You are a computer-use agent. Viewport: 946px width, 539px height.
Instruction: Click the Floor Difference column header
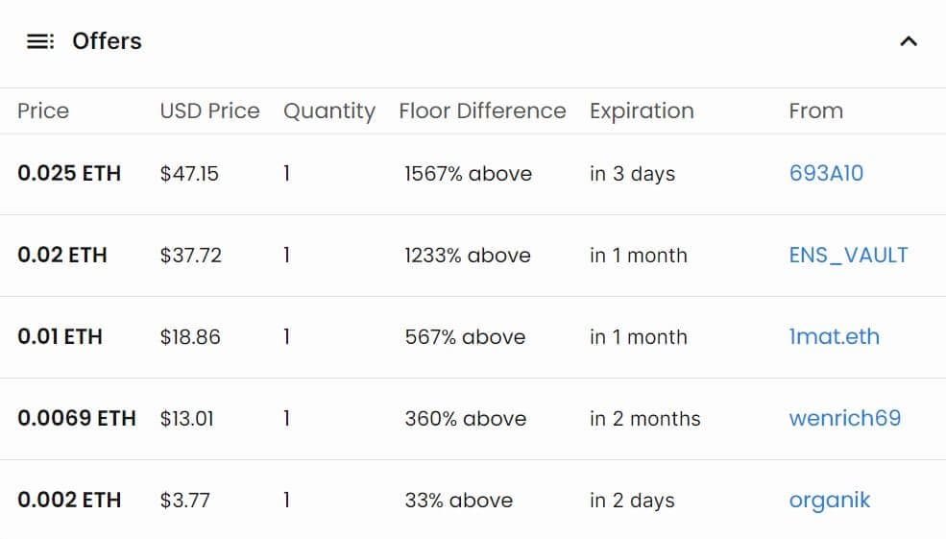point(482,111)
